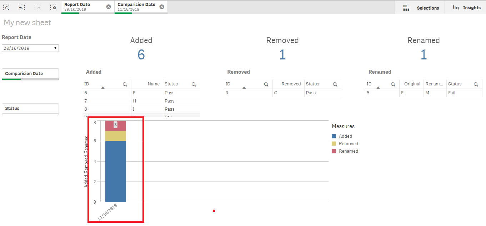
Task: Clear all selections using the circled X icon
Action: [x=53, y=7]
